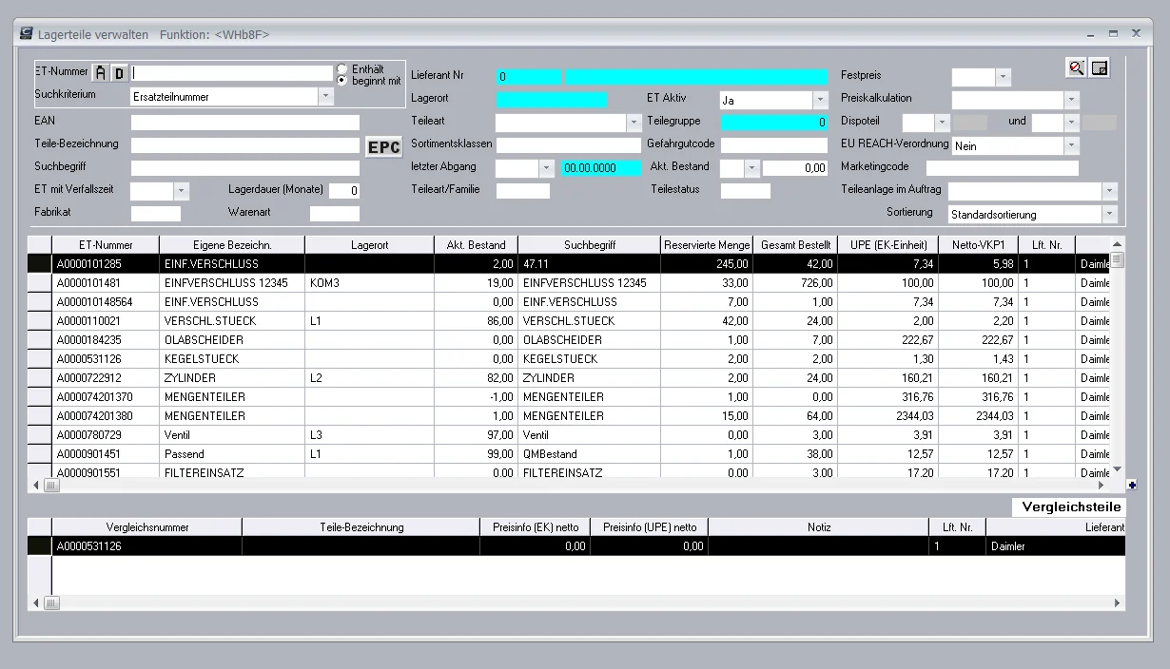Click the Gesamt Bestellt column header
The image size is (1170, 669).
click(x=797, y=245)
